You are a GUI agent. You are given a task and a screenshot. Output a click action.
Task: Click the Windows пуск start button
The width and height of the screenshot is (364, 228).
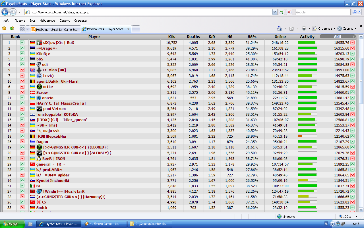coord(13,224)
